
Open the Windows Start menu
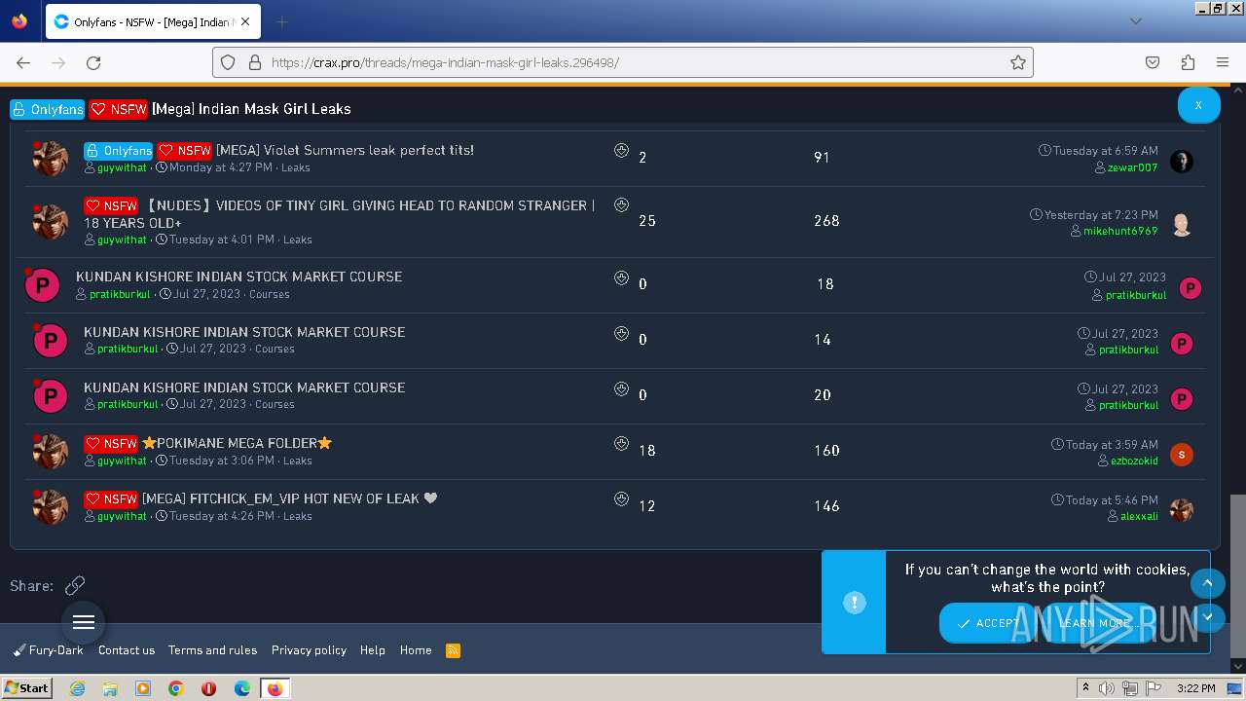[27, 687]
